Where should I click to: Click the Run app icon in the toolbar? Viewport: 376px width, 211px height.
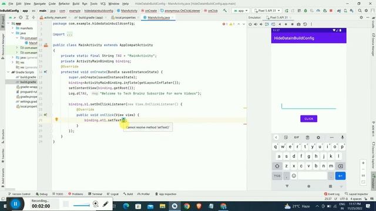(x=286, y=11)
